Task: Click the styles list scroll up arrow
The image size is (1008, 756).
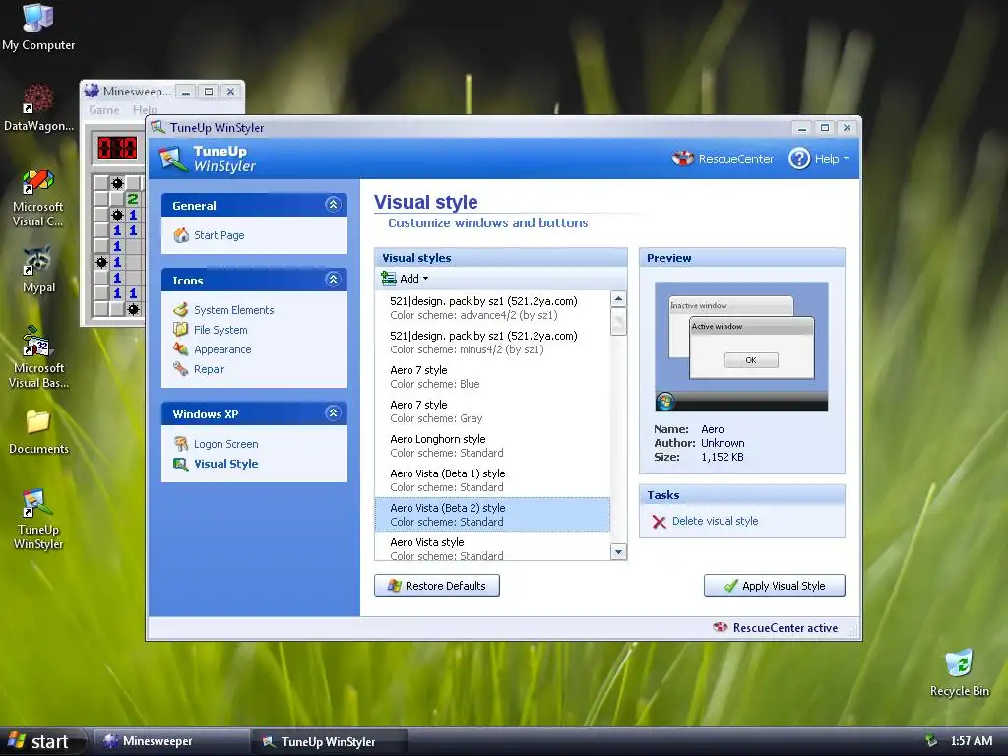Action: click(618, 299)
